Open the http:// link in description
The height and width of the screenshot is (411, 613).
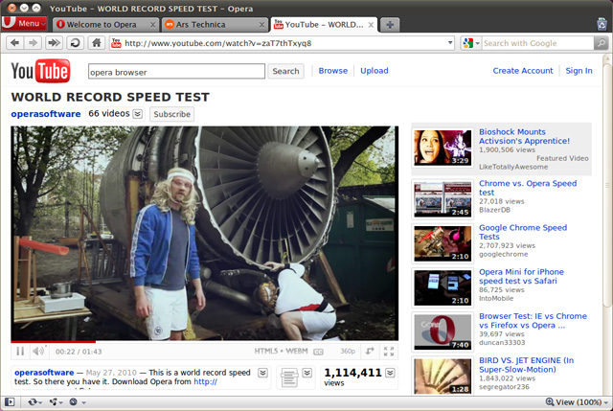[205, 381]
